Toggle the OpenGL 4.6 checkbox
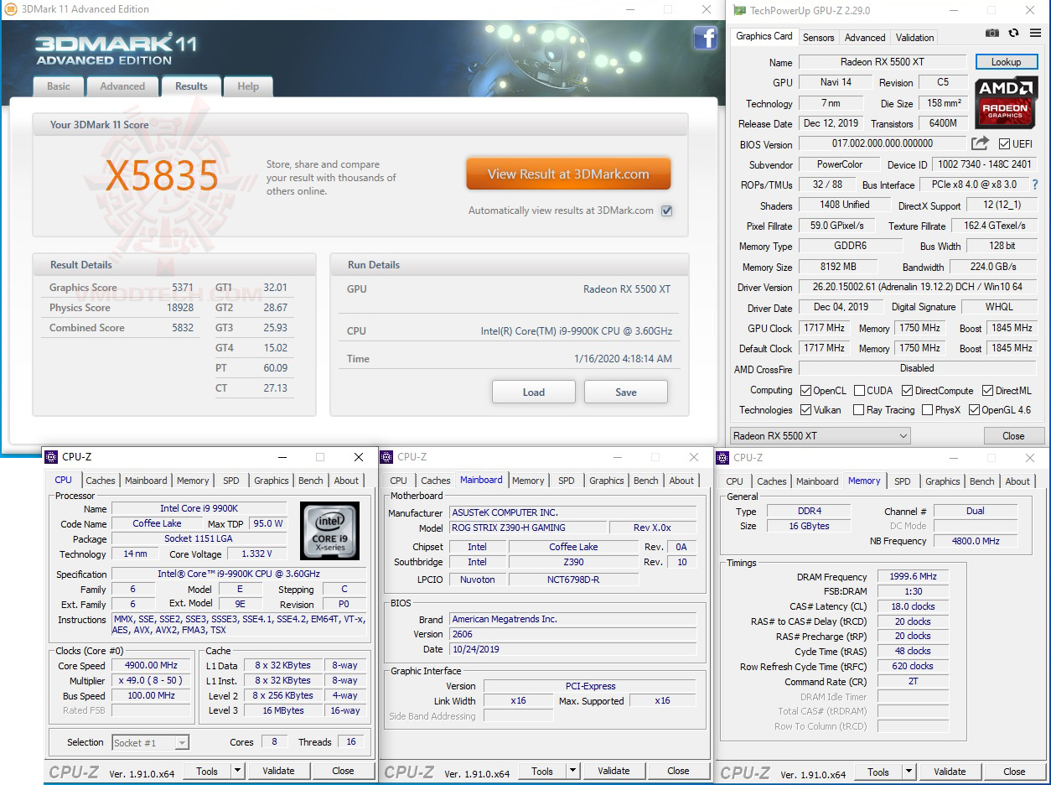The height and width of the screenshot is (785, 1051). 974,410
